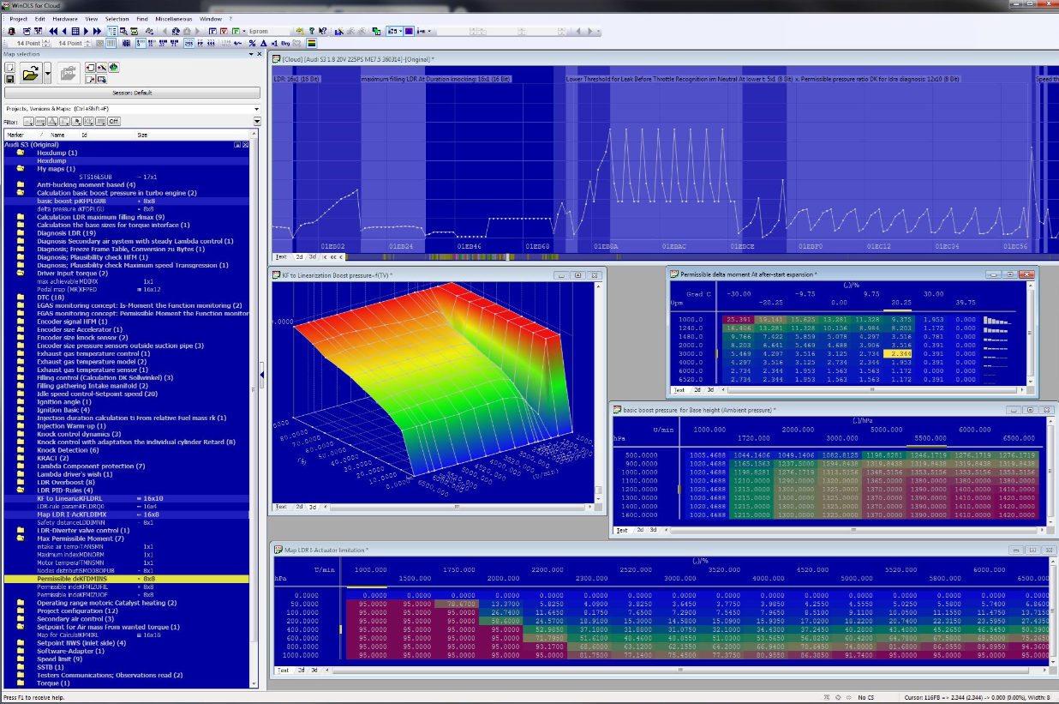
Task: Select the 3d tab in basic boost pressure window
Action: point(654,530)
